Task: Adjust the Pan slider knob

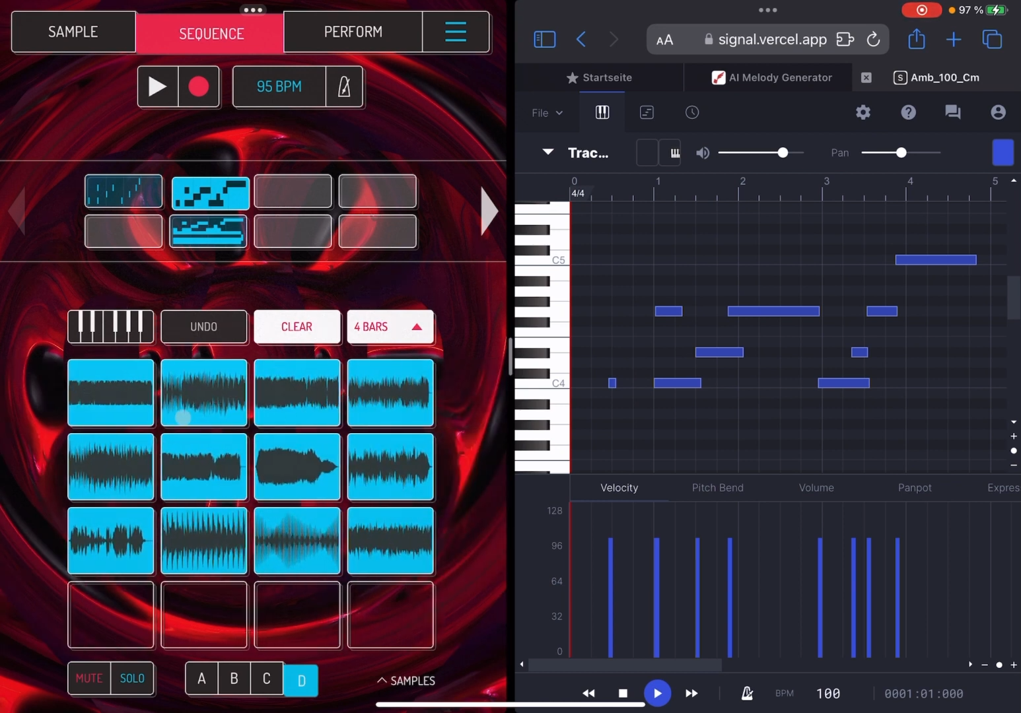Action: pos(901,153)
